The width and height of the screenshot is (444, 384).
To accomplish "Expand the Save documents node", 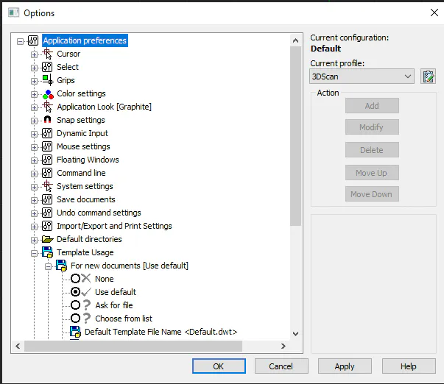I will 34,200.
